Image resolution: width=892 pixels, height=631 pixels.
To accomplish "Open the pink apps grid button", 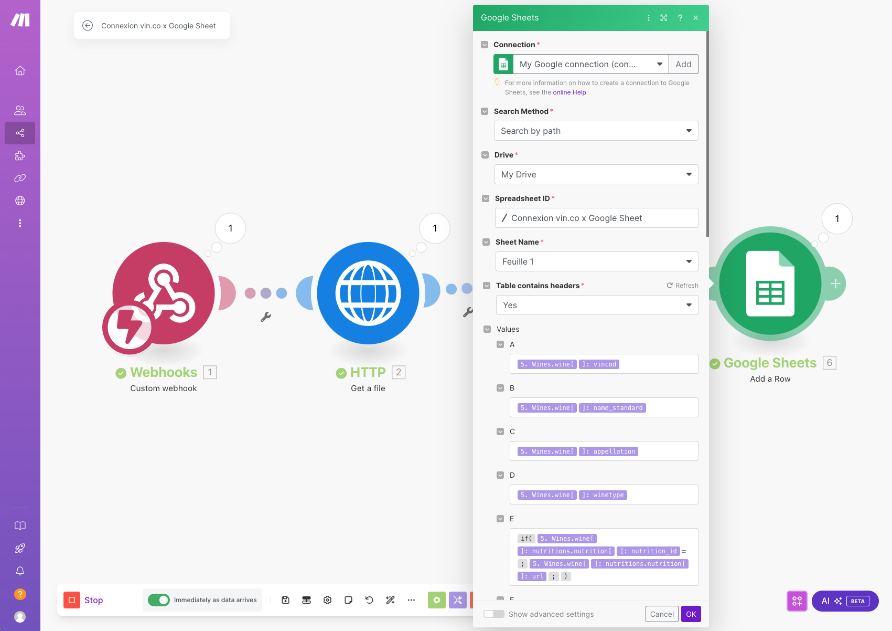I will click(797, 601).
